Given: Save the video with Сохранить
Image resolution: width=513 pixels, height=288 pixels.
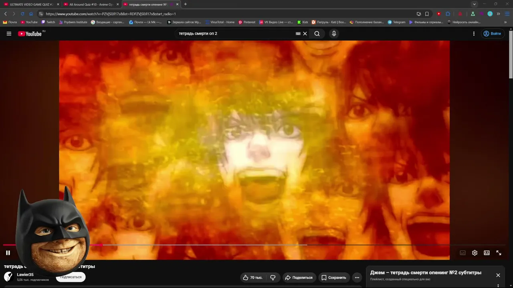Looking at the screenshot, I should (x=334, y=278).
